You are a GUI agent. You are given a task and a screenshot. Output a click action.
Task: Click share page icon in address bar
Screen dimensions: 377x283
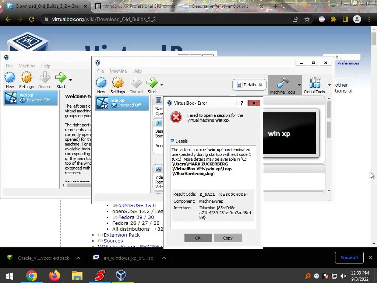tap(295, 19)
